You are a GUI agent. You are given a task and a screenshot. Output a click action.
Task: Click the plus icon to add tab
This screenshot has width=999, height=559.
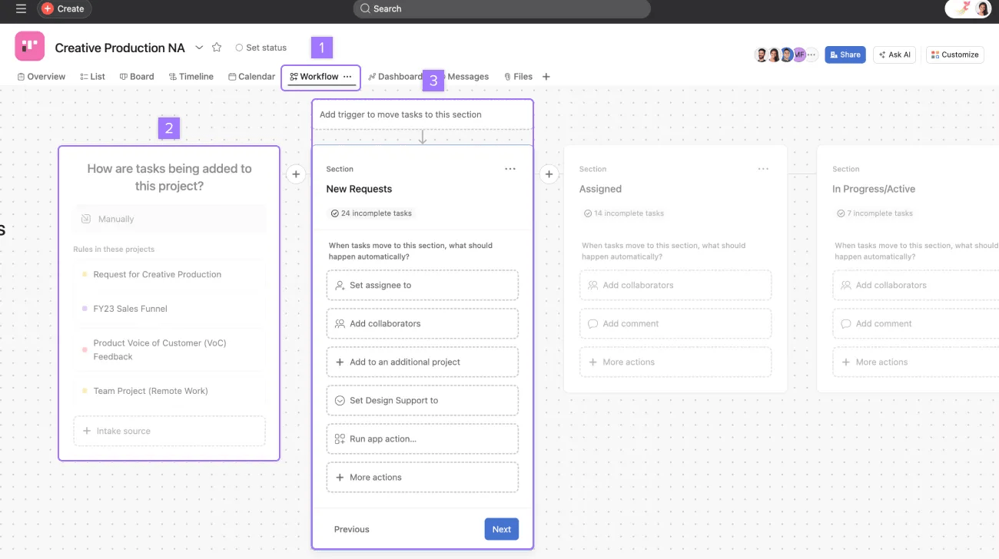[546, 77]
